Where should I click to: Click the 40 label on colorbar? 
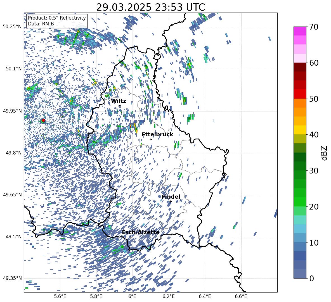[313, 135]
